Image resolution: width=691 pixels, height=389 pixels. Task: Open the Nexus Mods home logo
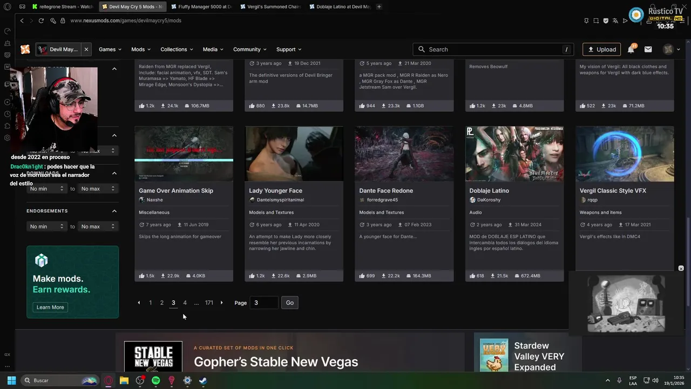point(25,49)
